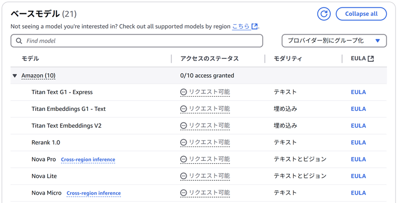Click the external link icon beside こちら

[255, 26]
